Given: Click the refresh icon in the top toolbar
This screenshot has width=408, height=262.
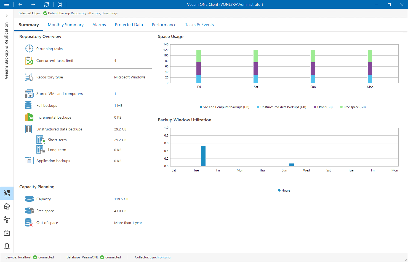Looking at the screenshot, I should click(46, 4).
